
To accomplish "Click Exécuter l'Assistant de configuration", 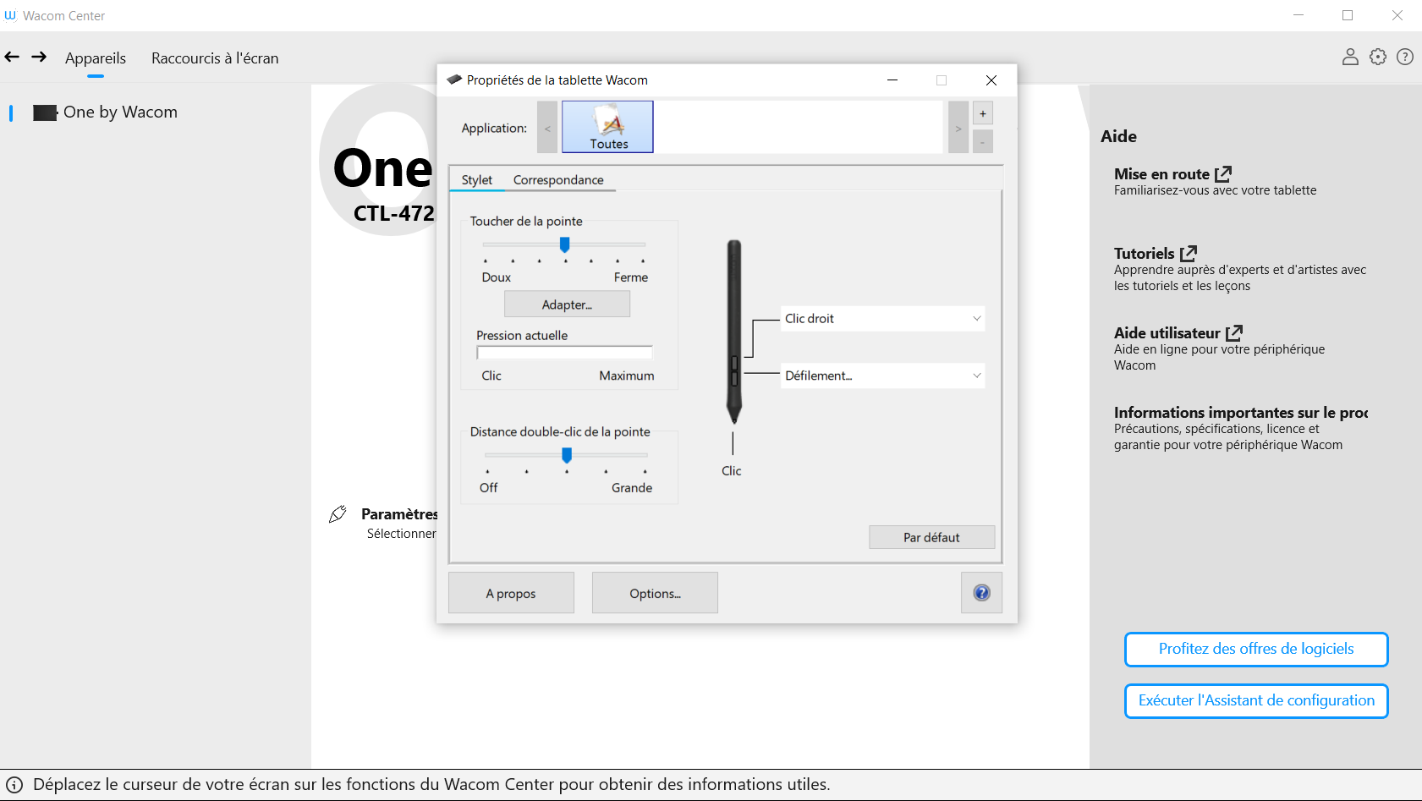I will pos(1255,700).
